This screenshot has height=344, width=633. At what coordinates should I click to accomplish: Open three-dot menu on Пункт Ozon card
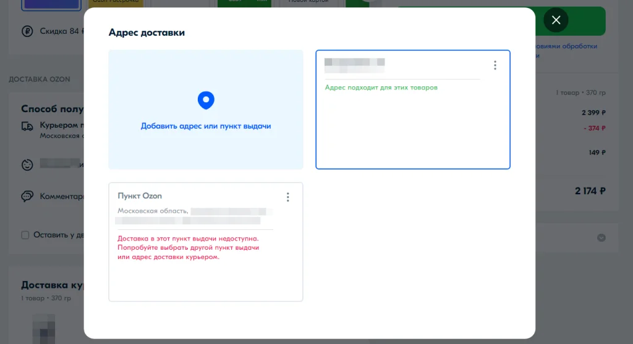click(287, 197)
